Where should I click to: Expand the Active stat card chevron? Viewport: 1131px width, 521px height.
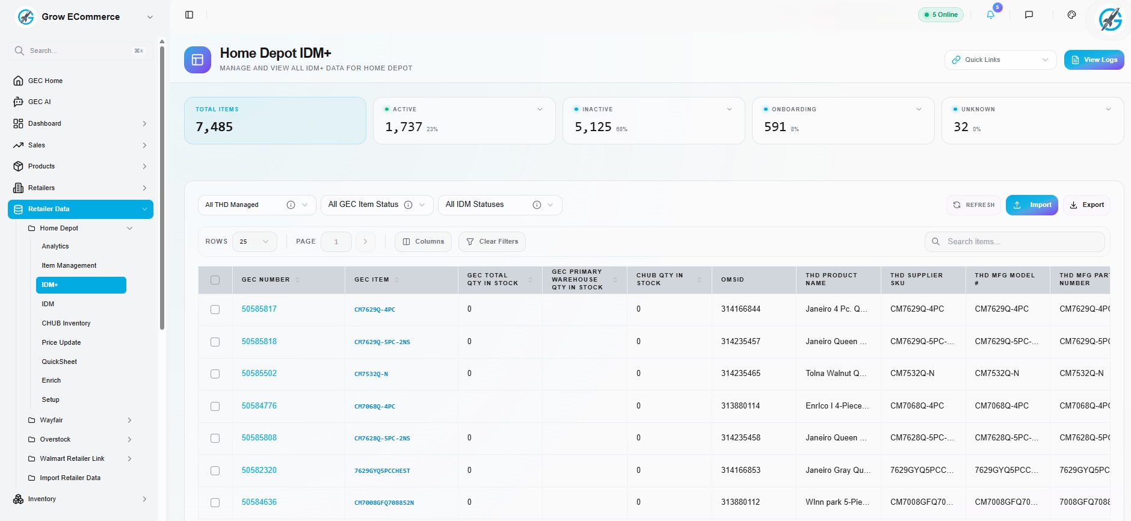click(540, 109)
